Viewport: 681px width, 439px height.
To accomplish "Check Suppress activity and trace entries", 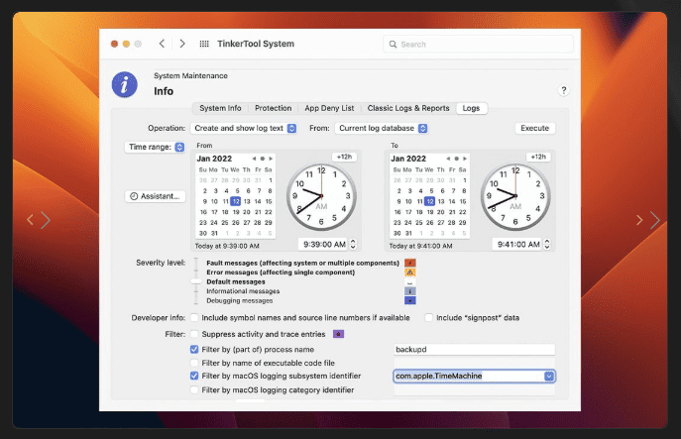I will pos(194,334).
